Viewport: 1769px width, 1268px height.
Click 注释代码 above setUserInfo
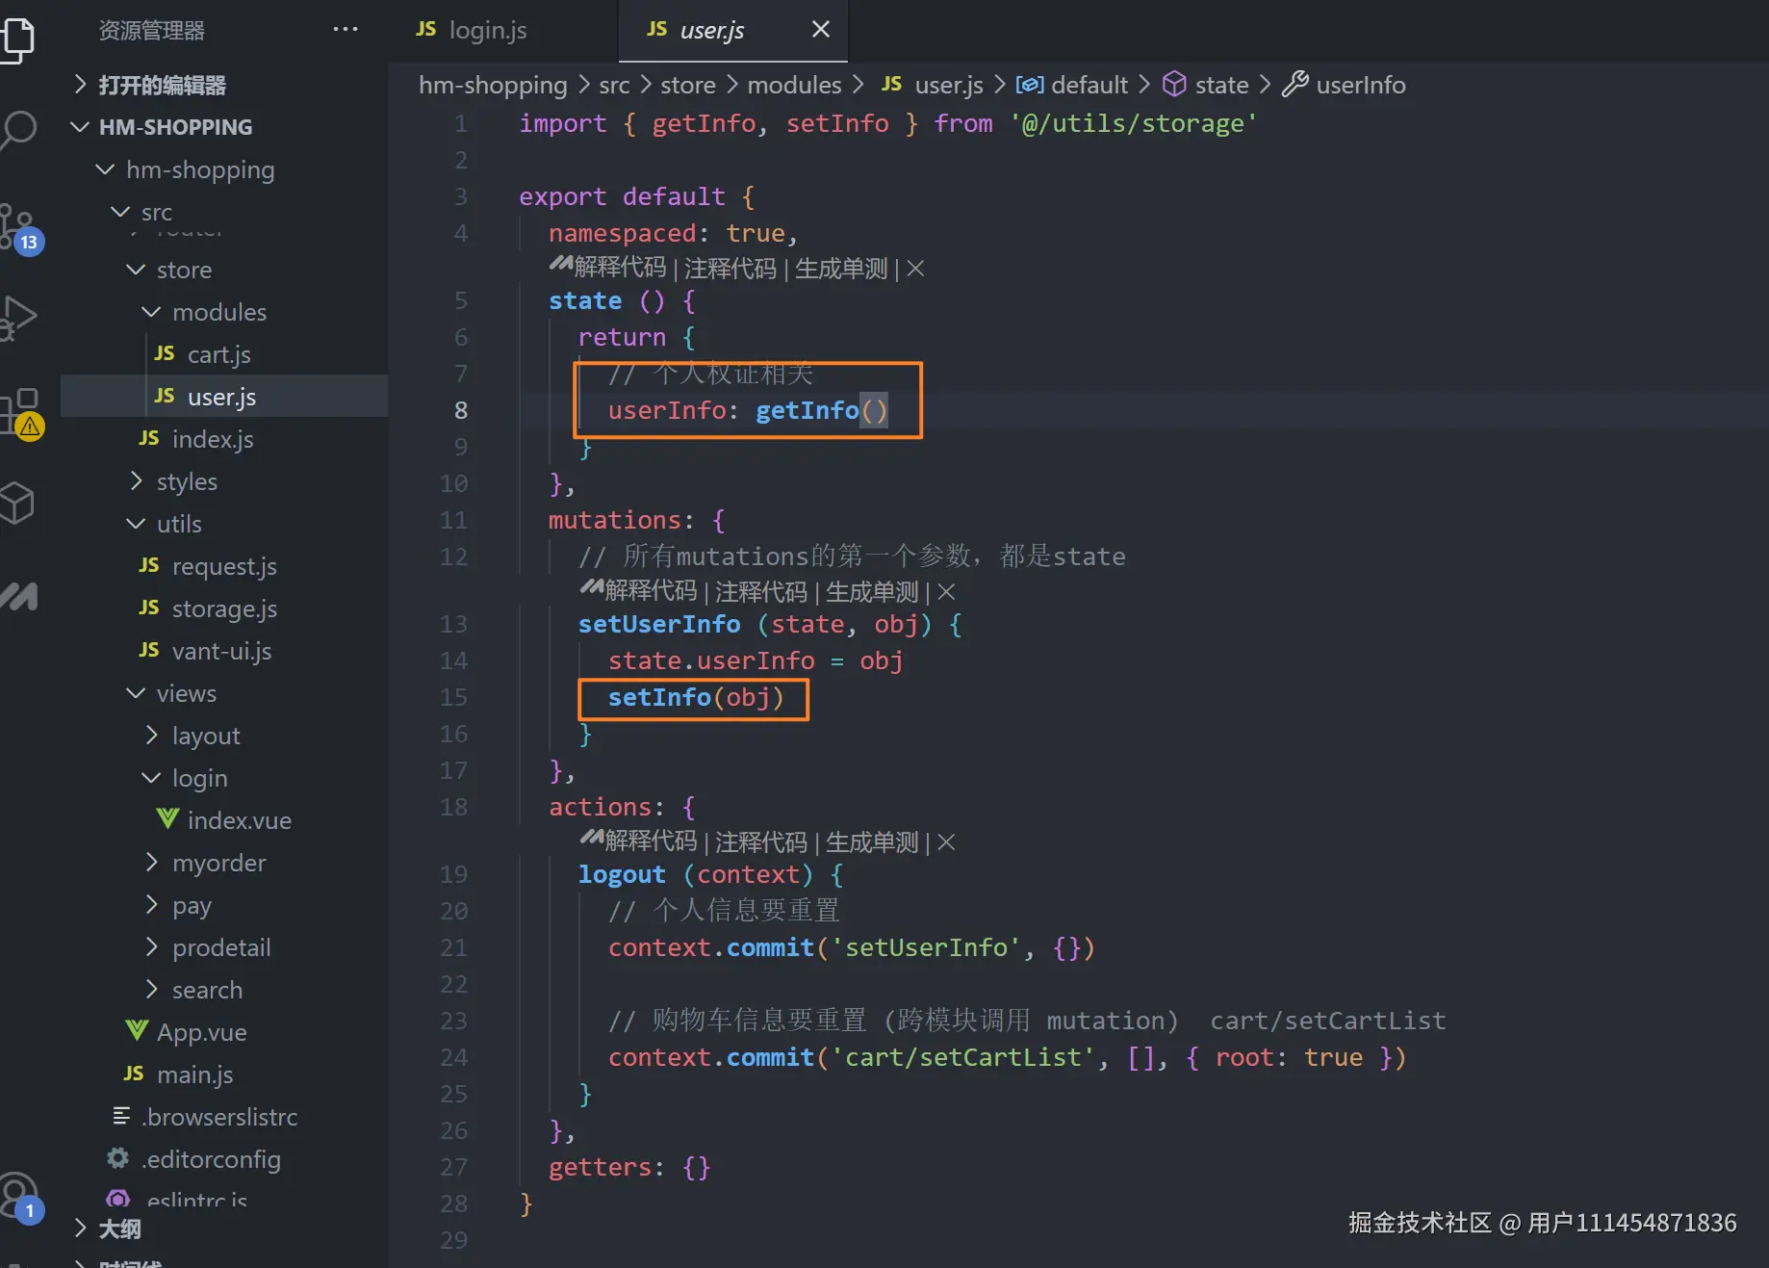761,592
